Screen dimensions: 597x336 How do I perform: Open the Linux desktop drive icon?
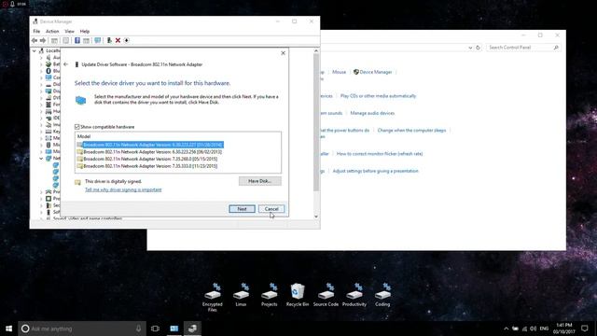tap(241, 295)
